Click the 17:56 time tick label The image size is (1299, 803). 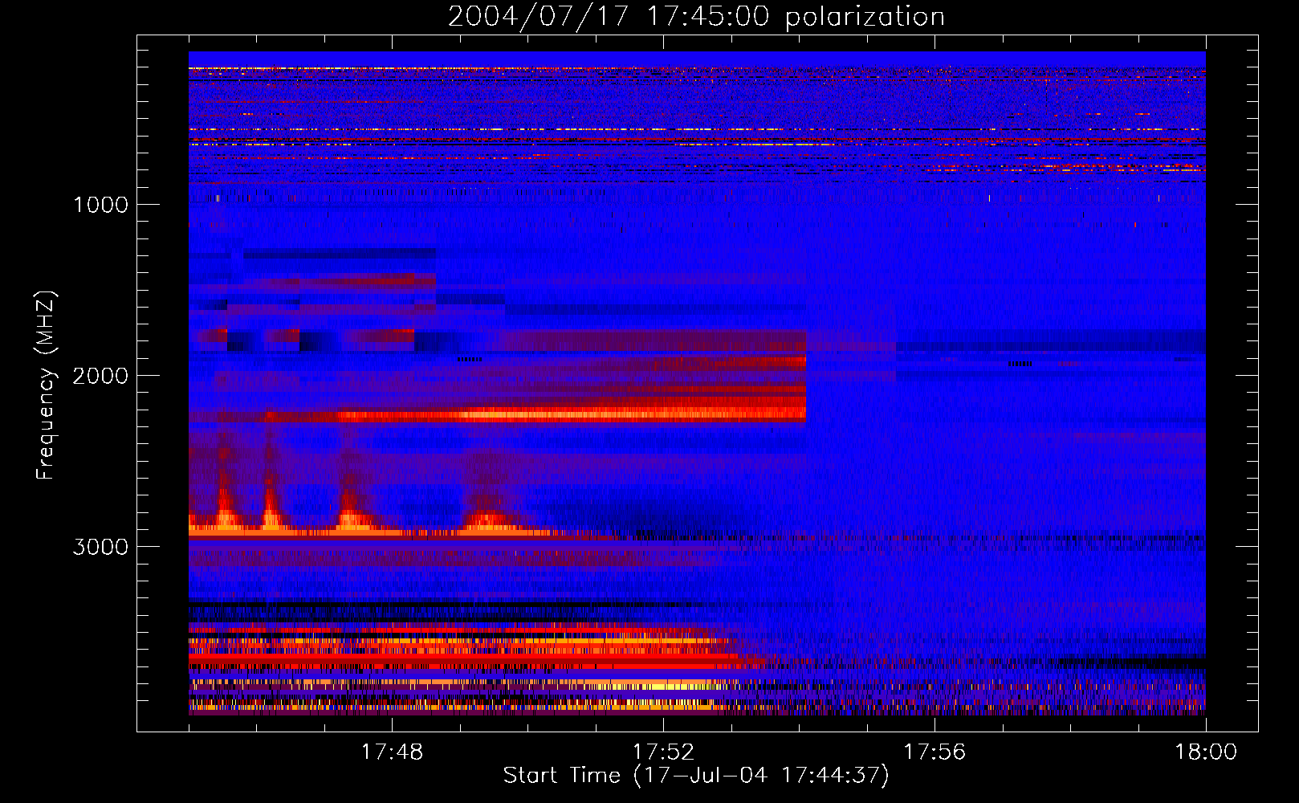(935, 752)
